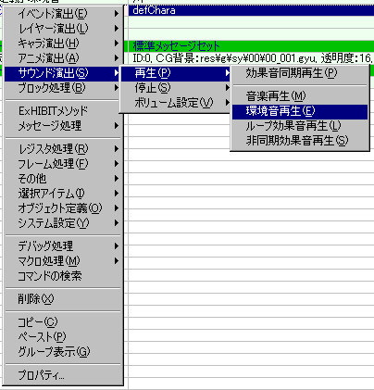This screenshot has height=390, width=374.
Task: Expand the アニメ演出(A) submenu arrow
Action: (x=117, y=57)
